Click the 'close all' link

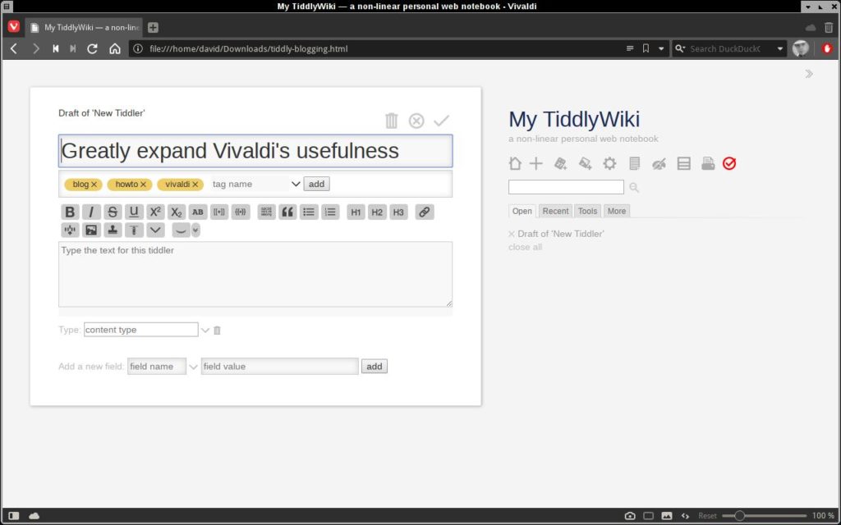coord(525,247)
